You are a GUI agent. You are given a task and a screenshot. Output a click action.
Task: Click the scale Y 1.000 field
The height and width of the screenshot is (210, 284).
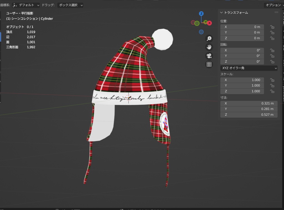point(242,85)
